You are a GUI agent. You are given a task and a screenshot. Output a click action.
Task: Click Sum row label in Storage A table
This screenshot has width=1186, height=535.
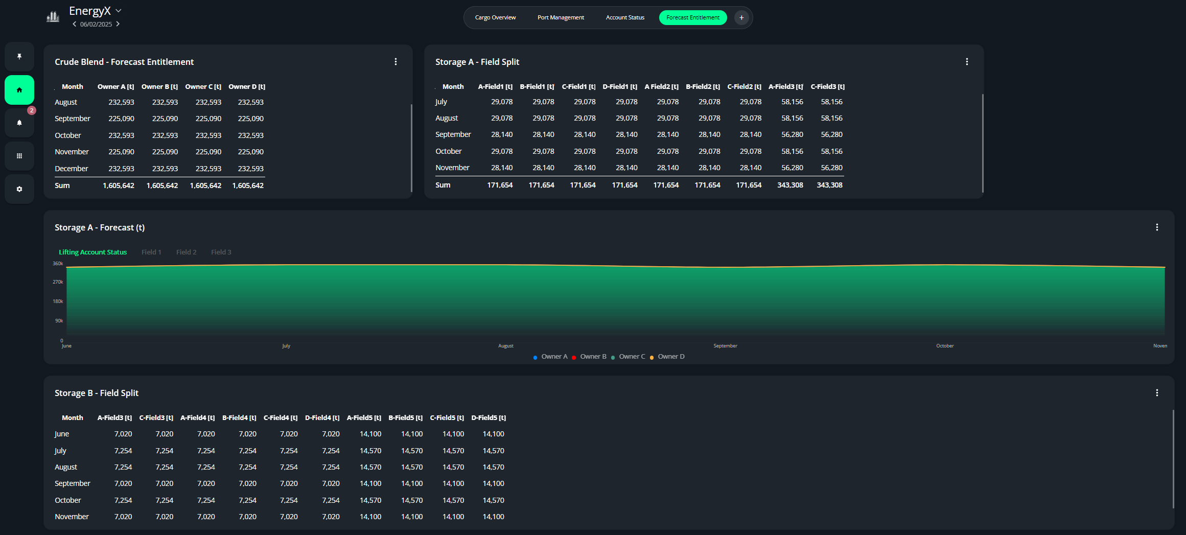(443, 185)
